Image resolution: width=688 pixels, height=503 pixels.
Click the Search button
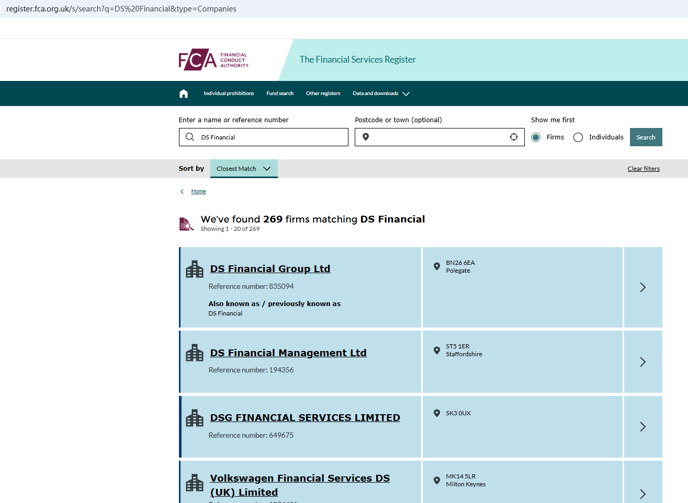pos(646,137)
